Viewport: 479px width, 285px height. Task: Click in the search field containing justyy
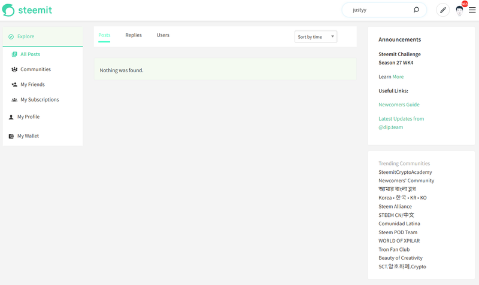pos(377,10)
